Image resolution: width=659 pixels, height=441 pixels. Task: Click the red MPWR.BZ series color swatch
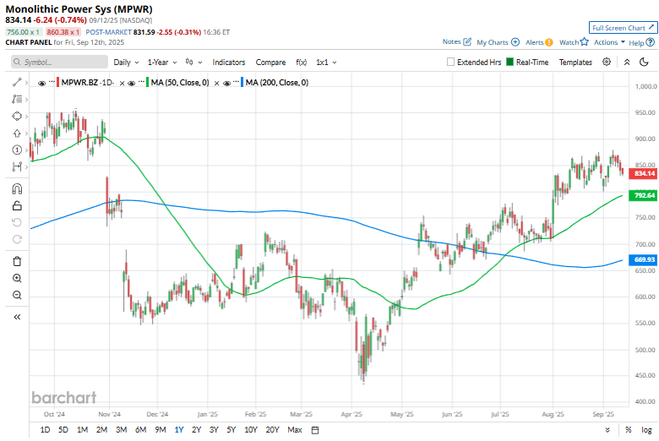pyautogui.click(x=57, y=83)
